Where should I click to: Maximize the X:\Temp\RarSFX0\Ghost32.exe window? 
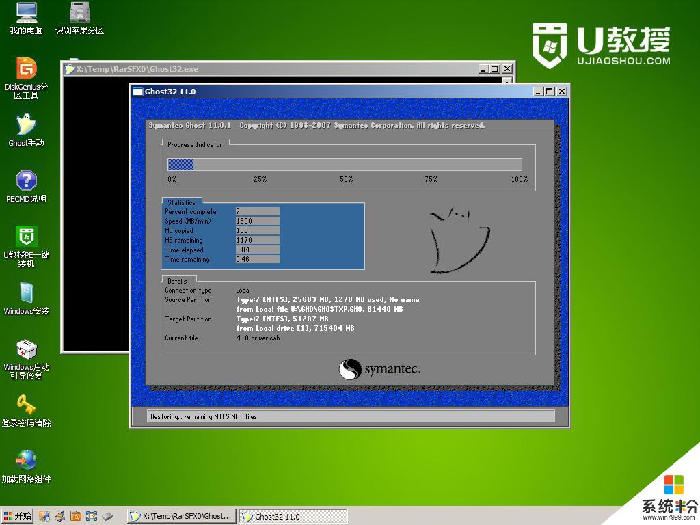tap(495, 69)
